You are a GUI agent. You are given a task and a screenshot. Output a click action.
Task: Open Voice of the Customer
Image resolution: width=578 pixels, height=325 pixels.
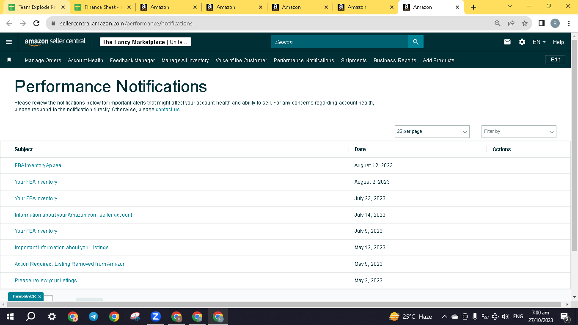tap(241, 61)
